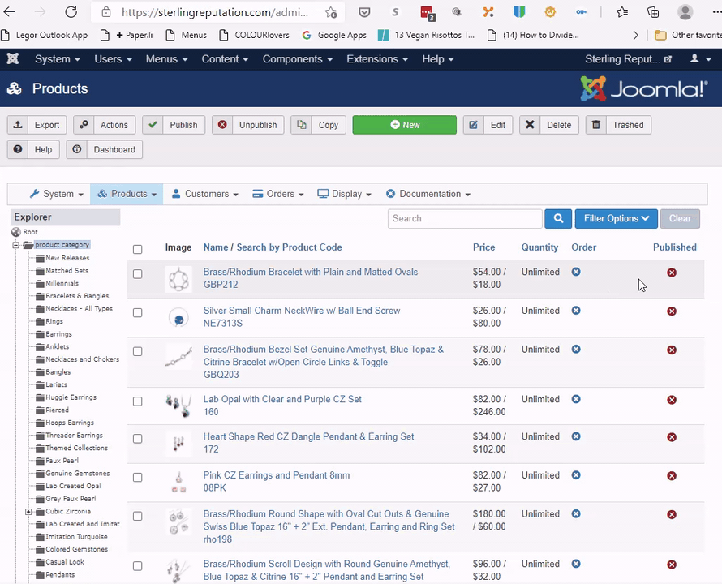Collapse the product category tree node
The height and width of the screenshot is (584, 722).
tap(16, 245)
